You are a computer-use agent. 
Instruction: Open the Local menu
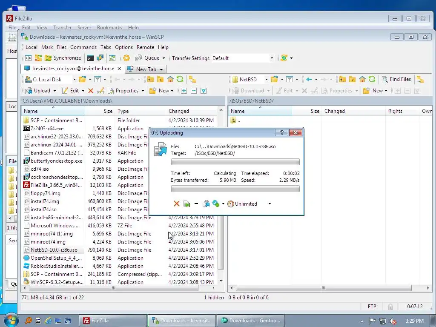(x=32, y=47)
